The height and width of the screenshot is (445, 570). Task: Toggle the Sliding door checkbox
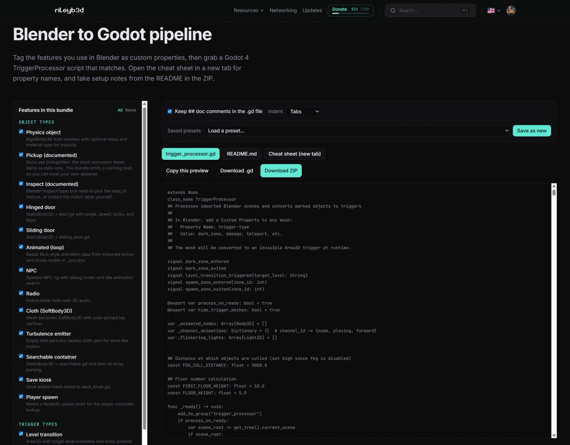coord(21,230)
